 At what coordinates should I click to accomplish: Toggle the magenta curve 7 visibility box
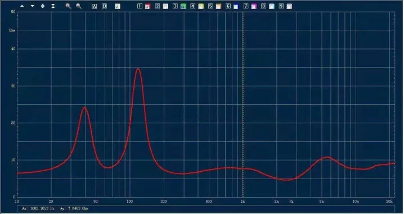tap(254, 6)
